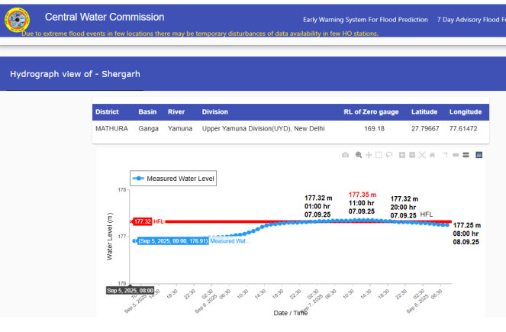The width and height of the screenshot is (506, 332).
Task: Click the Zoom Out minus icon
Action: 412,155
